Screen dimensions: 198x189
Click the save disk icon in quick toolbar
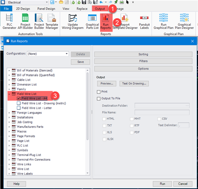[84, 2]
